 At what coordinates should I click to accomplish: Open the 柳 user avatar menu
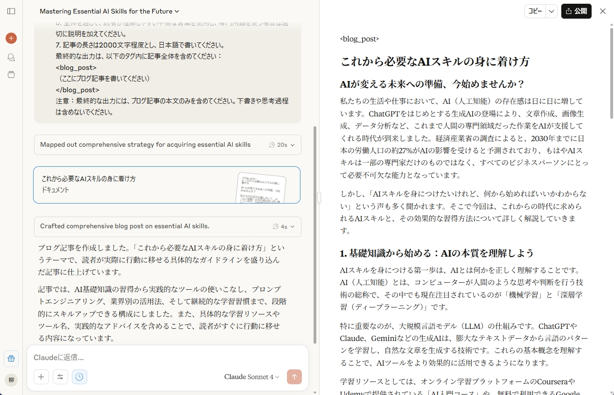point(11,380)
